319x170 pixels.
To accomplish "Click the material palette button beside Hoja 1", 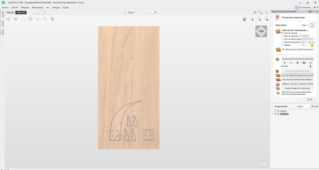I will click(x=312, y=25).
